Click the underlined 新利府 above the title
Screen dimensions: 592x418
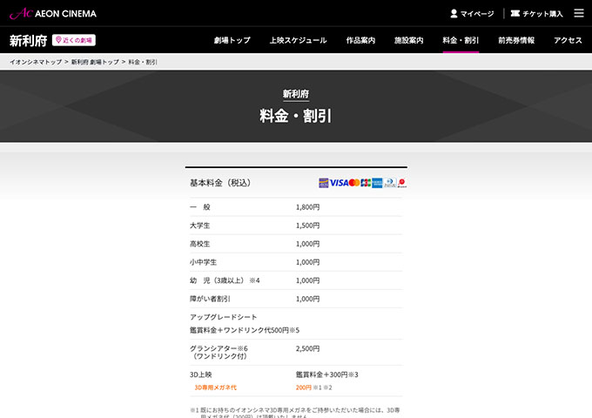(296, 94)
